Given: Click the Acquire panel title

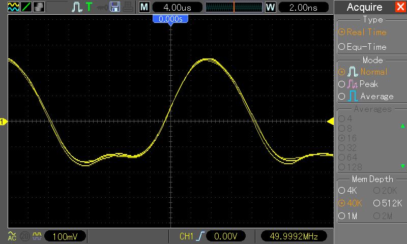Looking at the screenshot, I should click(x=364, y=7).
